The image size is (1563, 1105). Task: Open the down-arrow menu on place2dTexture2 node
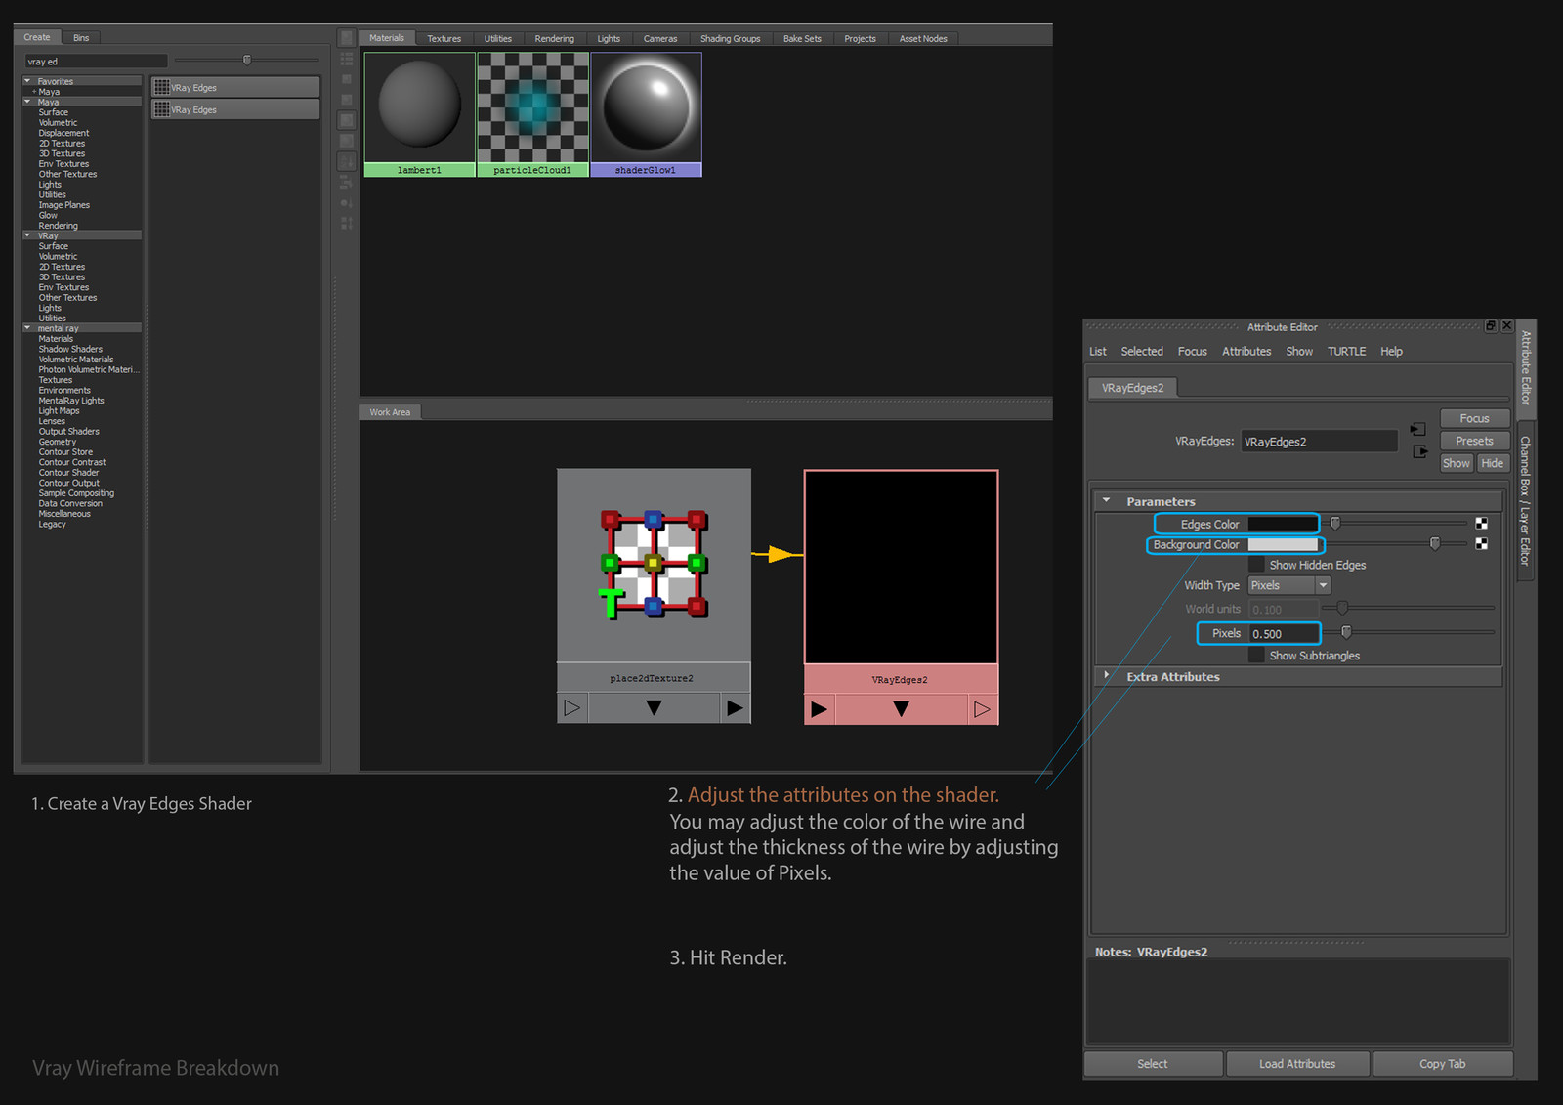654,707
